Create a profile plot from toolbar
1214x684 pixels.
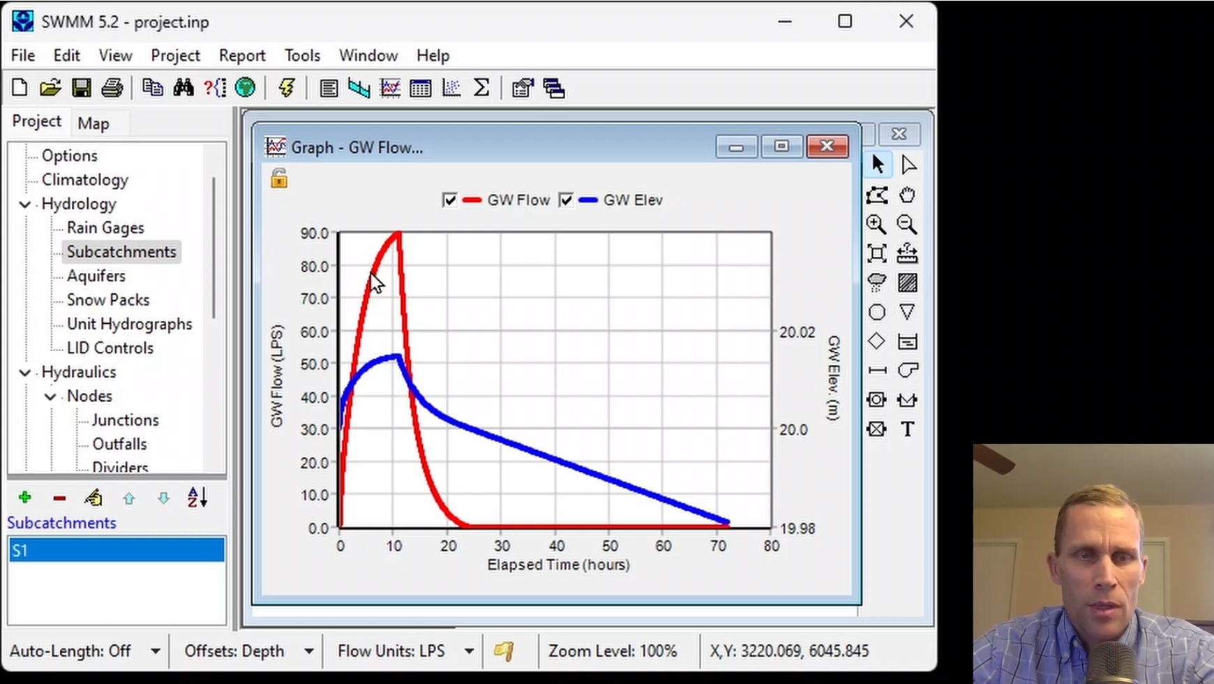[x=359, y=88]
